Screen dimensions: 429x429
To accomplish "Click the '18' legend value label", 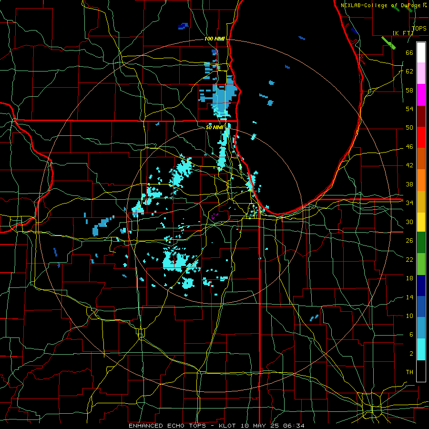I will (409, 278).
